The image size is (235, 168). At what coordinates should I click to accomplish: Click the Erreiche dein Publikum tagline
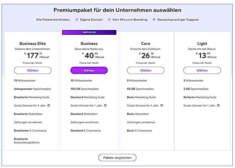[145, 49]
